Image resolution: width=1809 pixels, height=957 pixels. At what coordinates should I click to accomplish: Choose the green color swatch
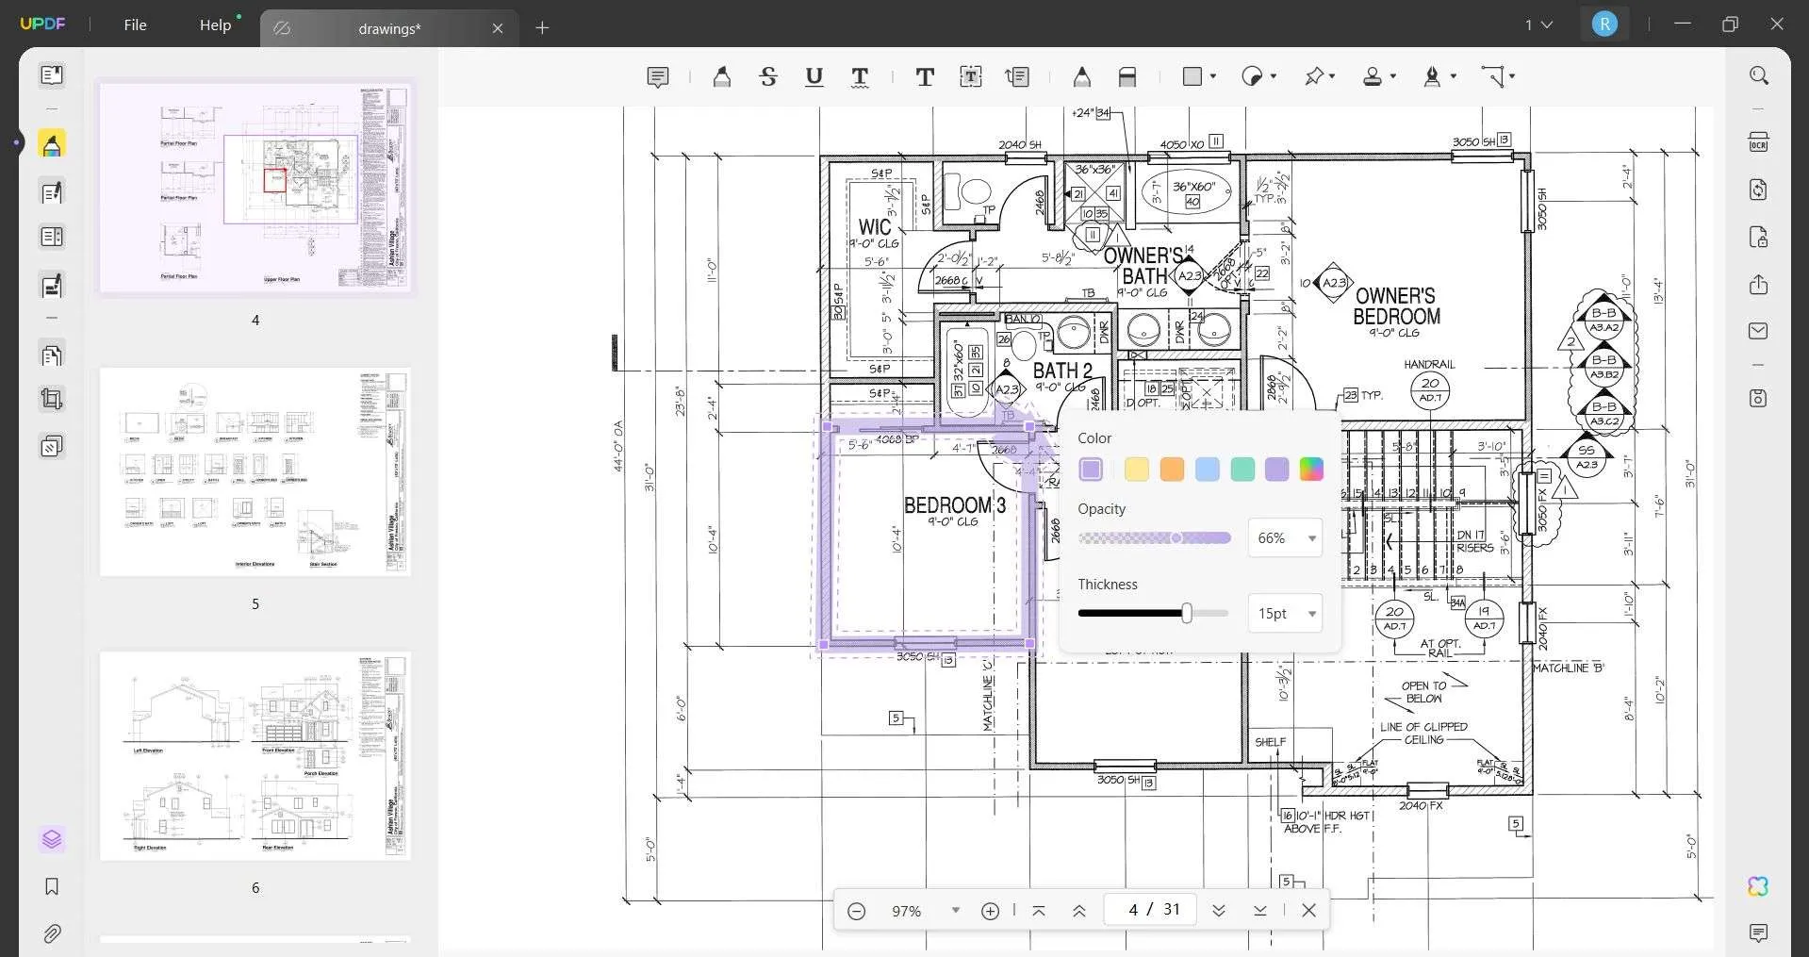tap(1242, 470)
